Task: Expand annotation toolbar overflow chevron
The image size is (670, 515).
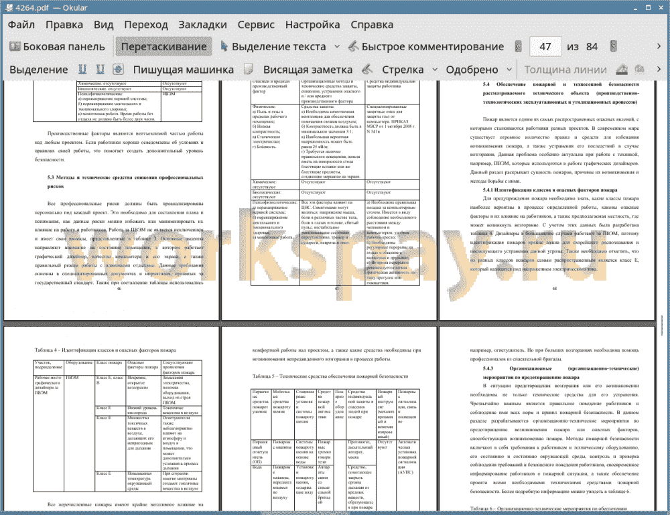Action: click(x=659, y=69)
